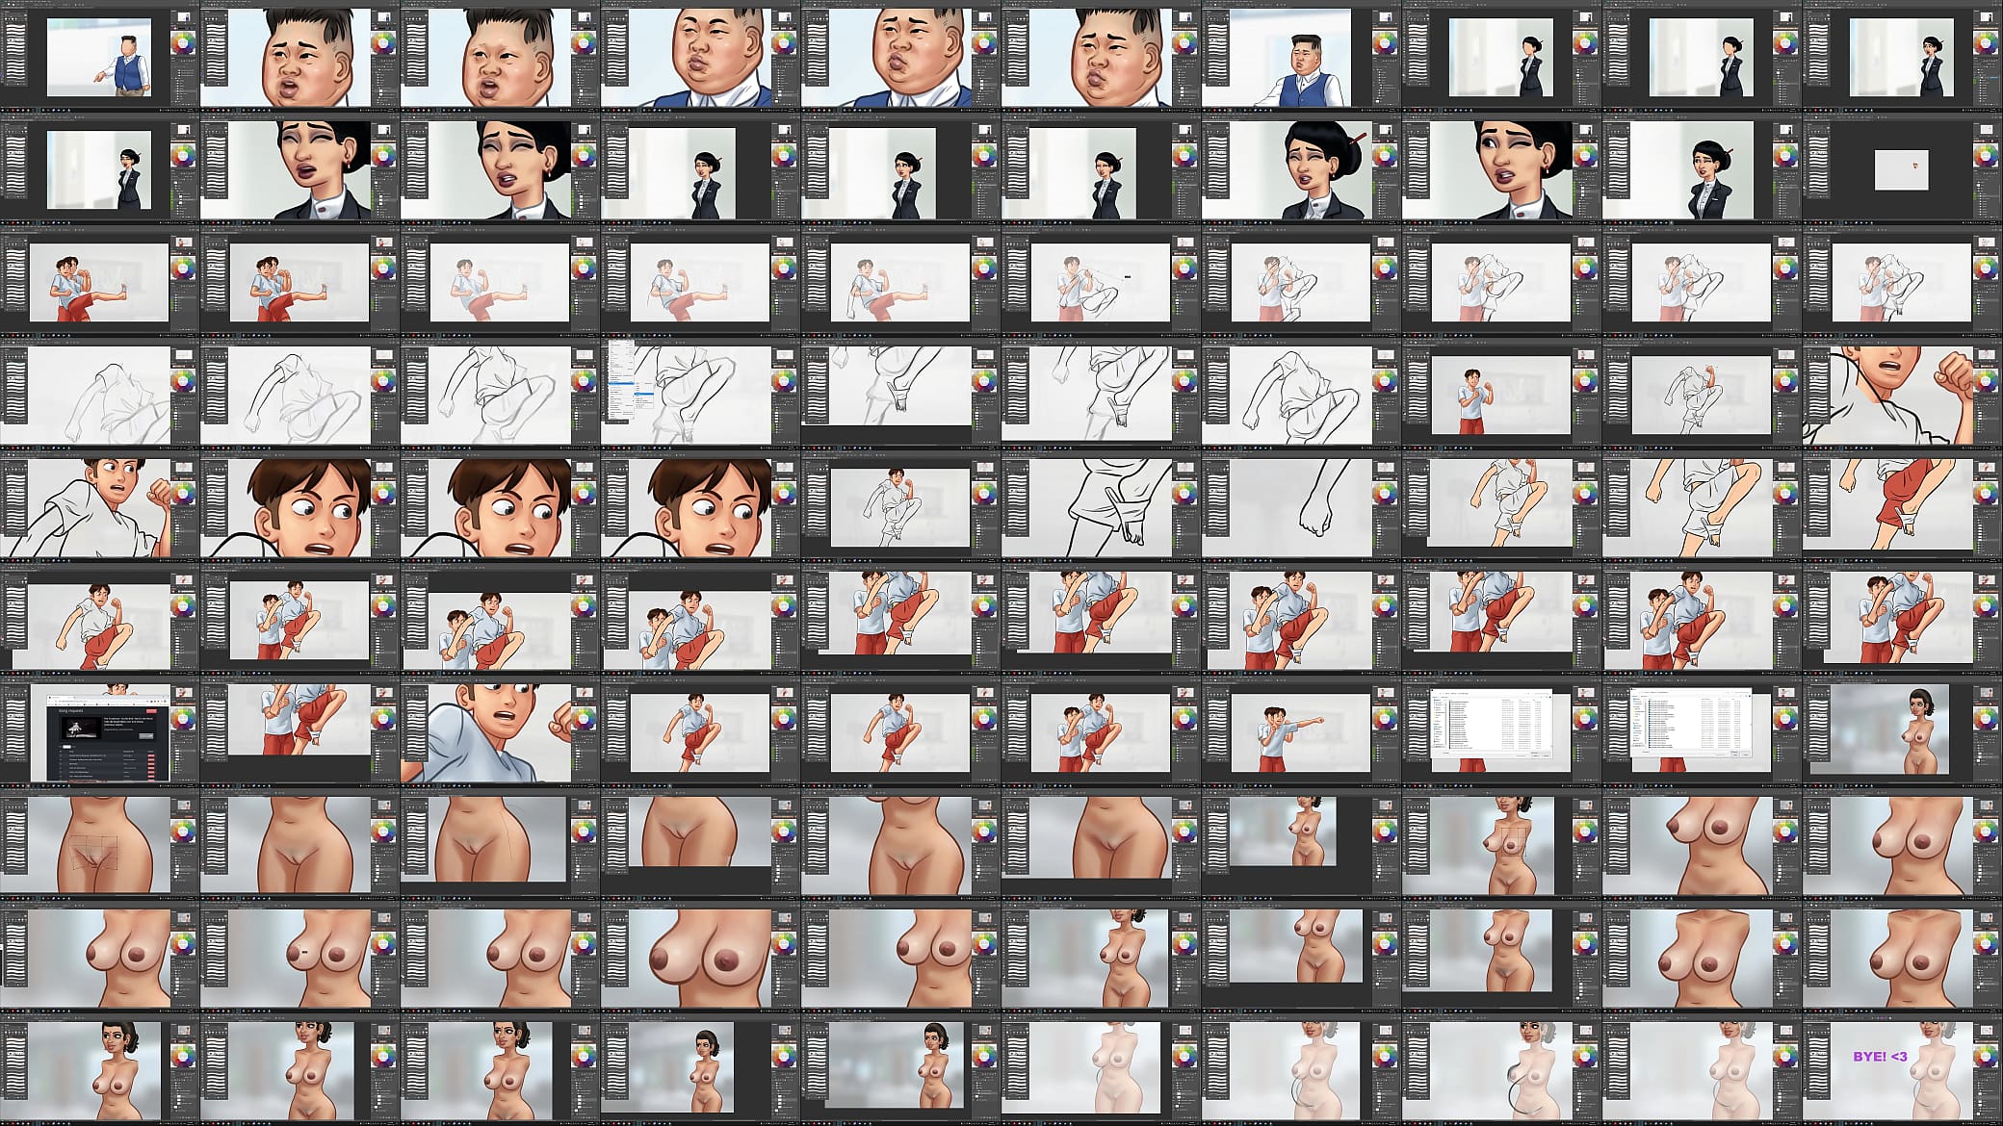Click the color wheel in the faceless blue-vest character frame
Viewport: 2003px width, 1126px height.
(x=183, y=42)
